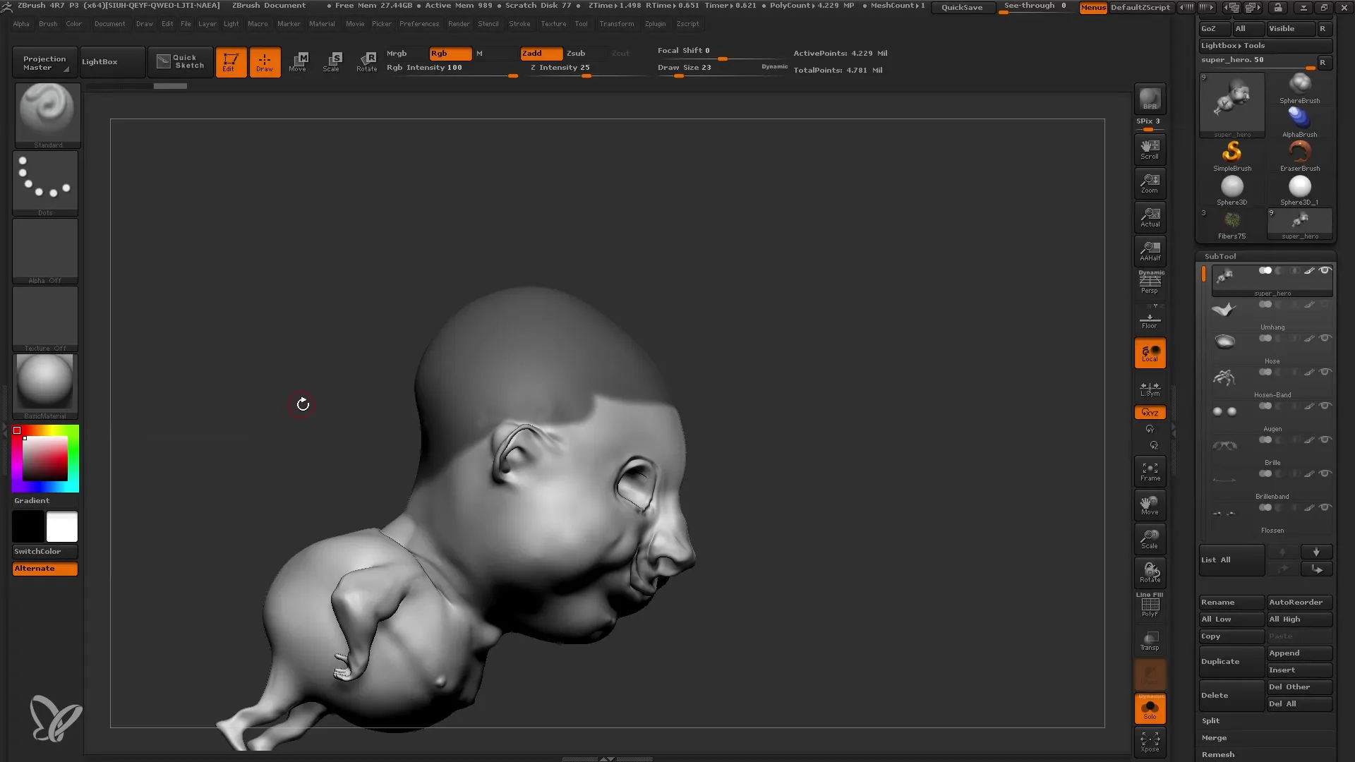Select the Scale transform tool in top shelf
Viewport: 1355px width, 762px height.
[332, 62]
